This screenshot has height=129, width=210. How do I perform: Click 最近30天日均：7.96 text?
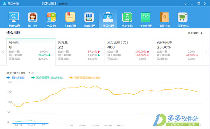coord(20,73)
